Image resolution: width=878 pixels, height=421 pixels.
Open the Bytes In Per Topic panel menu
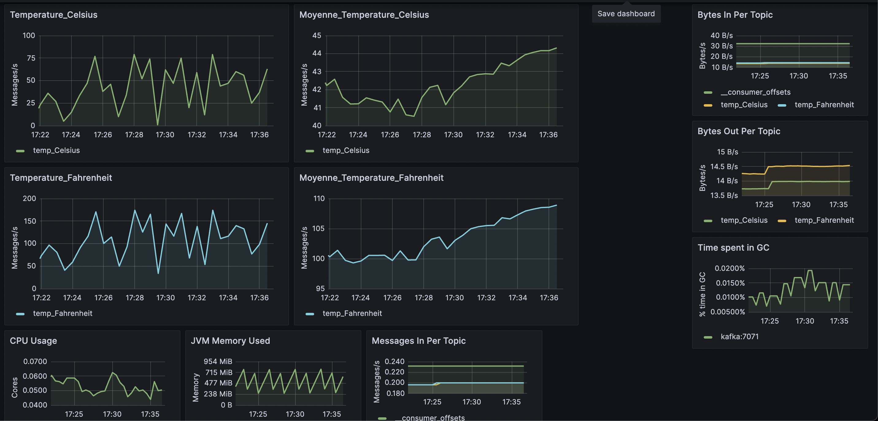[x=734, y=15]
